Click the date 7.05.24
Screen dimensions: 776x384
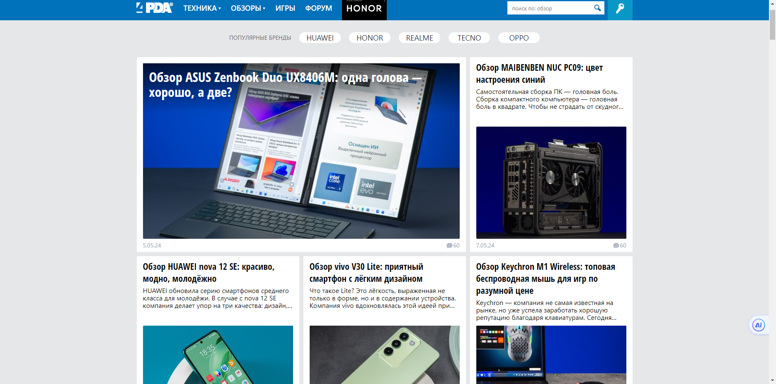coord(485,245)
